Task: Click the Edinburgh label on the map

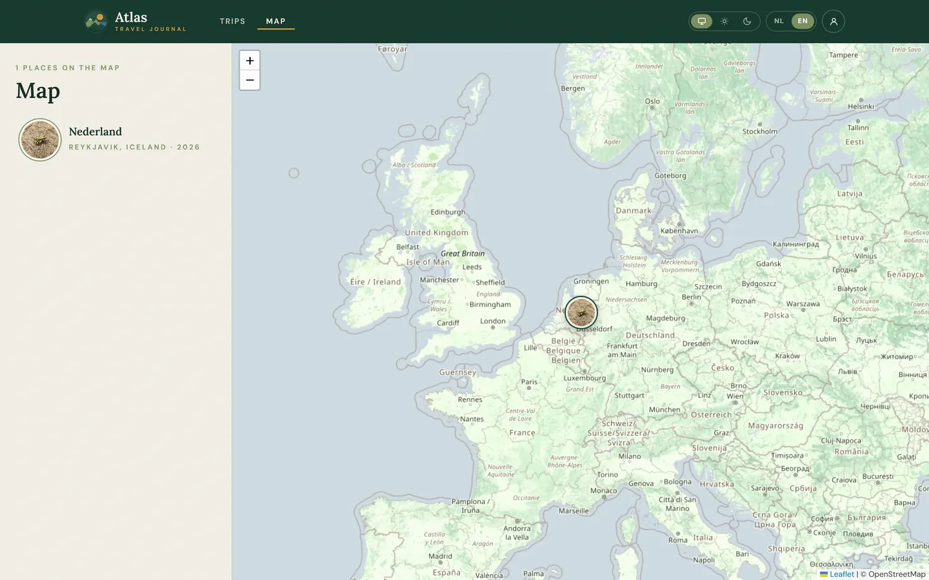Action: pos(448,212)
